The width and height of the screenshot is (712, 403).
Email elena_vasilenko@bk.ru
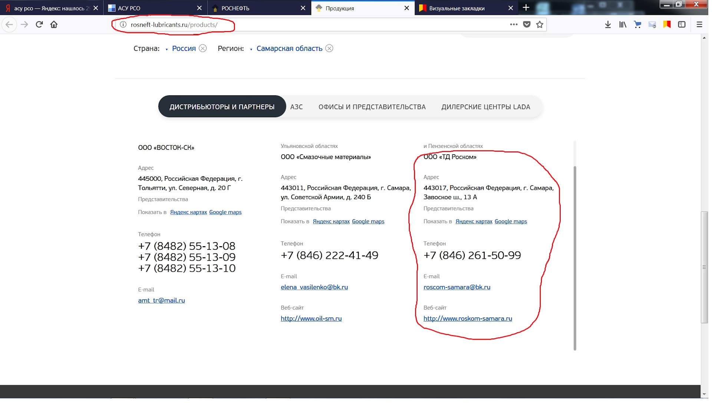pyautogui.click(x=314, y=287)
